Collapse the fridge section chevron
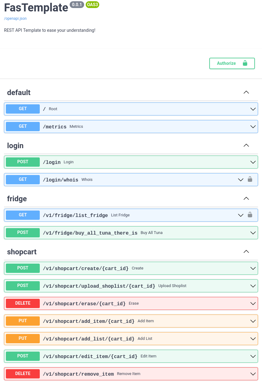Screen dimensions: 262x384 246,198
